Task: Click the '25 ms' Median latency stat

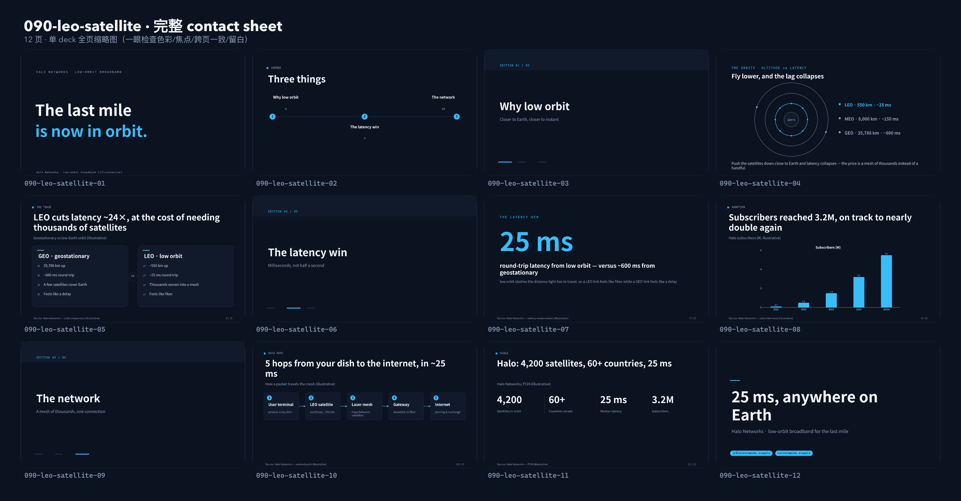Action: (x=613, y=400)
